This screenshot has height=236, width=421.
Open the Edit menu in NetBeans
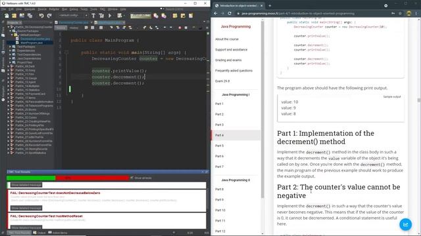point(11,9)
